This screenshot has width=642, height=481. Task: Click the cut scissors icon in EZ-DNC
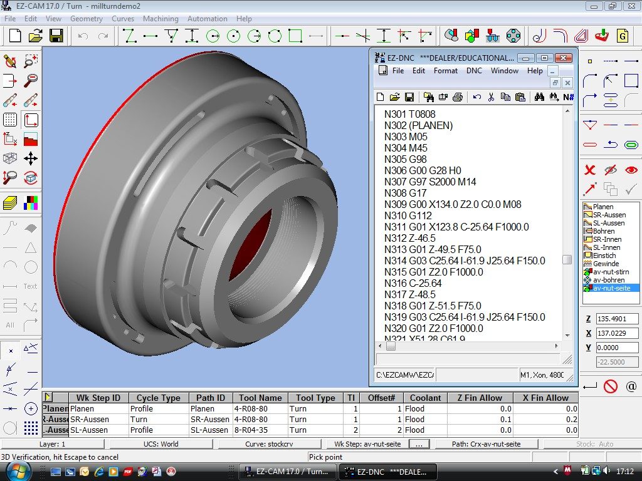click(491, 97)
